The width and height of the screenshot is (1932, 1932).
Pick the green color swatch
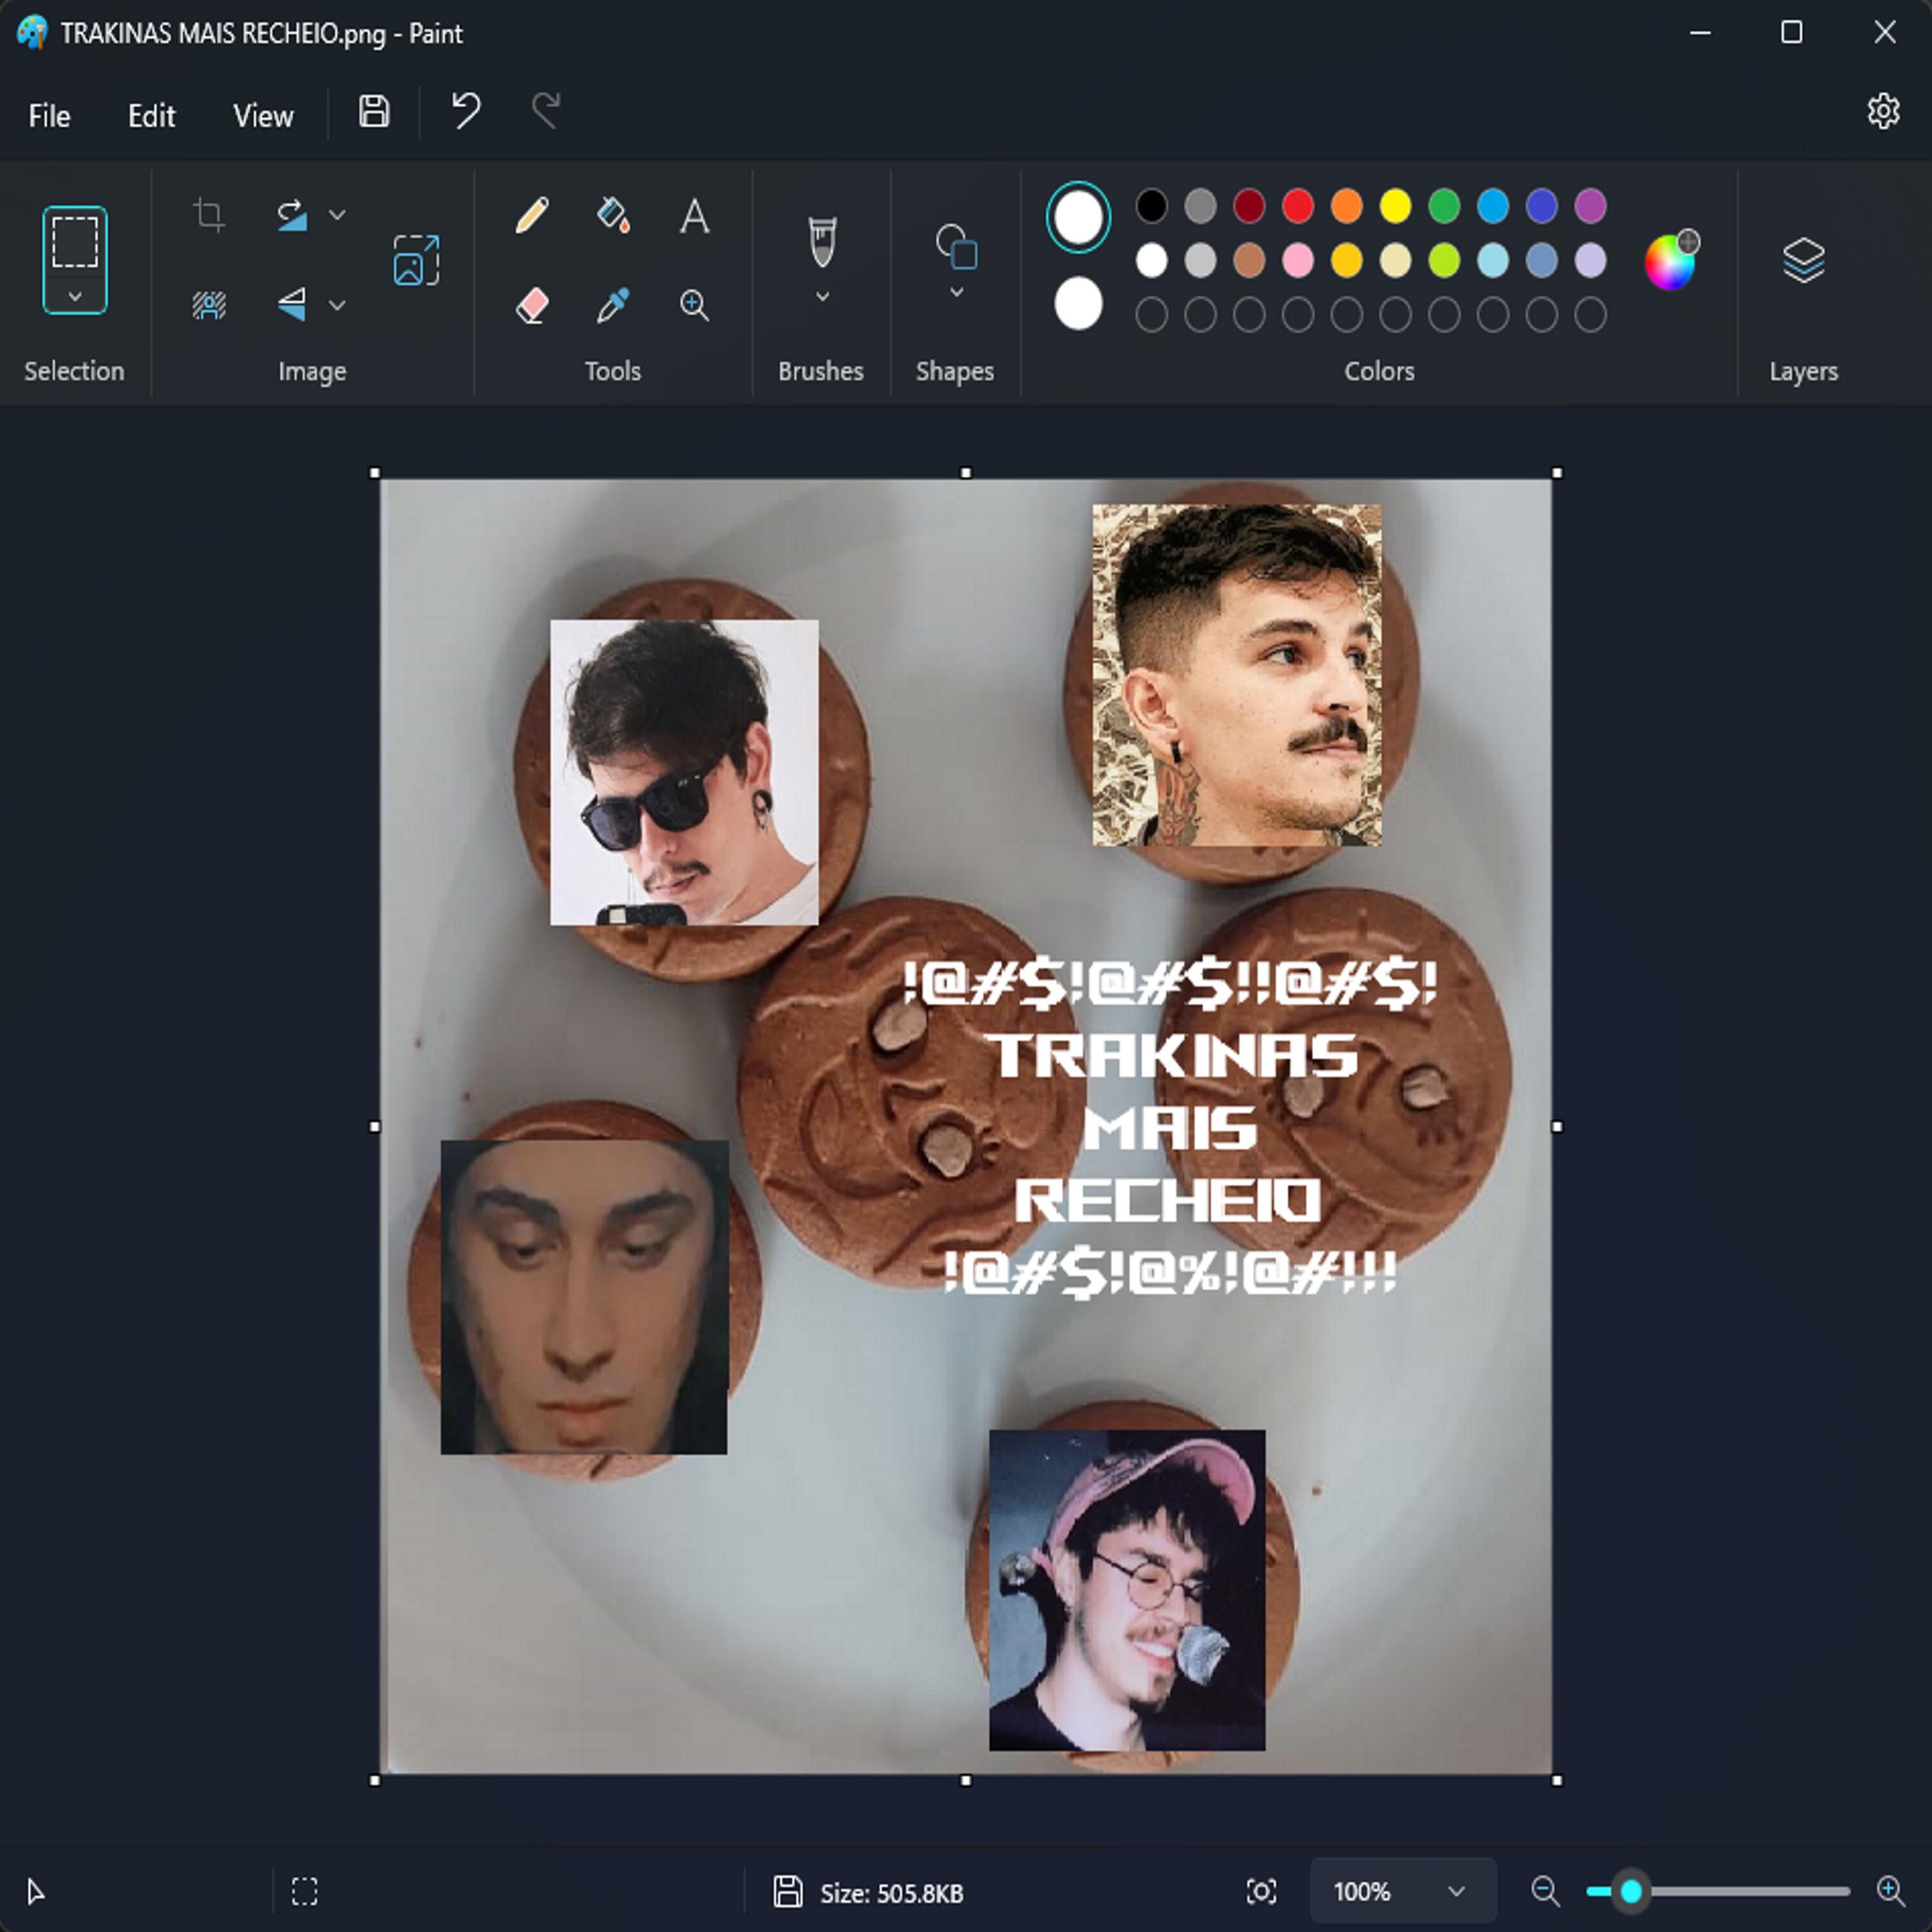tap(1443, 206)
